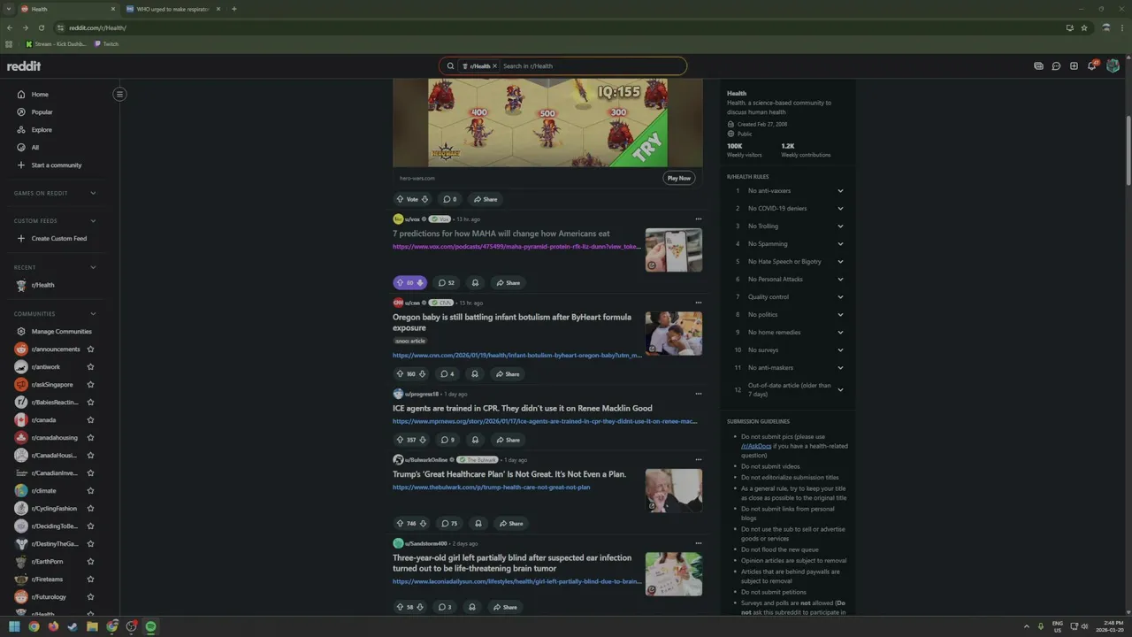
Task: Bookmark this page with the star icon
Action: pos(1084,27)
